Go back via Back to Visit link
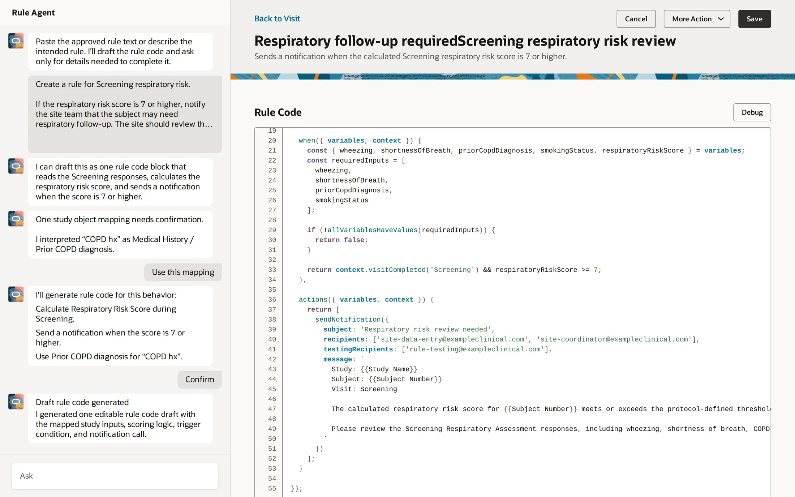The image size is (795, 497). [x=277, y=18]
